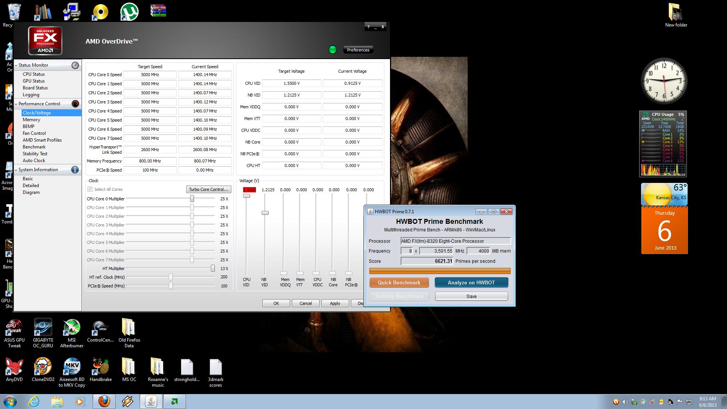Click the HT ref. Clock slider handle
Screen dimensions: 727x409
[x=171, y=277]
